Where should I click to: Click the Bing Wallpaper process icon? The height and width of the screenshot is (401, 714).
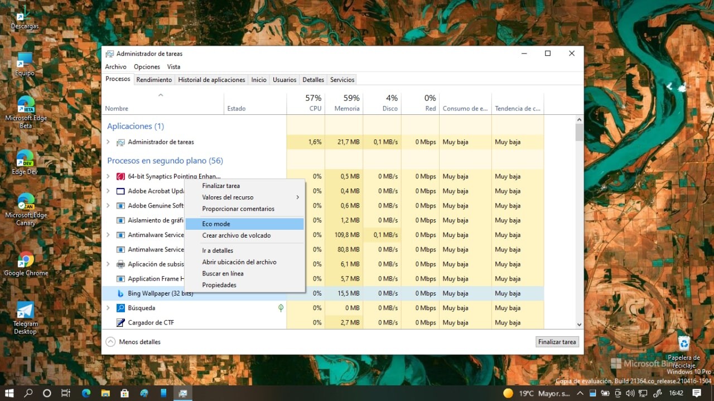pyautogui.click(x=120, y=293)
